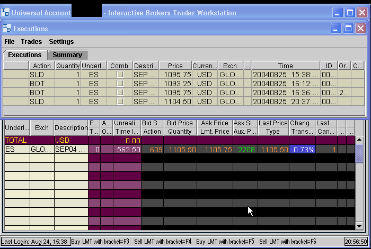
Task: Click the ES underlying cell in trading grid
Action: pyautogui.click(x=17, y=150)
